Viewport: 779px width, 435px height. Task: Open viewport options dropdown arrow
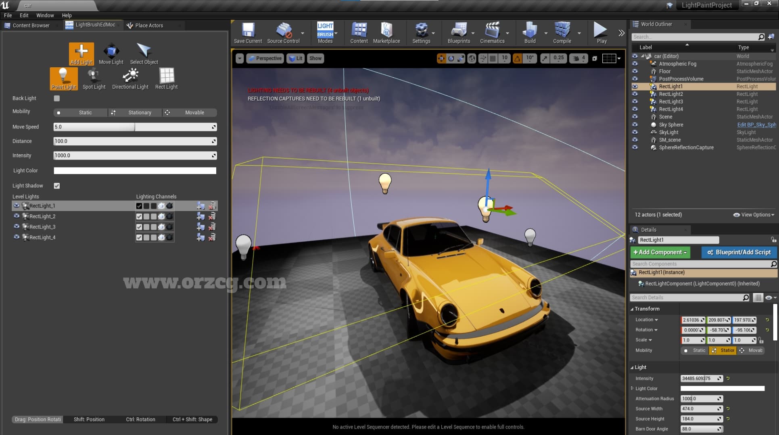pyautogui.click(x=240, y=58)
